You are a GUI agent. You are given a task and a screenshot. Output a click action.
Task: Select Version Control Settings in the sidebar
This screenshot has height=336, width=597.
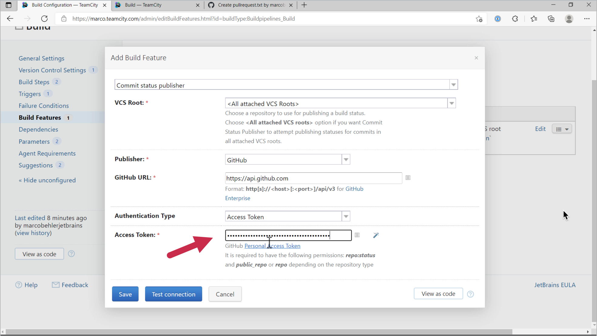pos(52,70)
